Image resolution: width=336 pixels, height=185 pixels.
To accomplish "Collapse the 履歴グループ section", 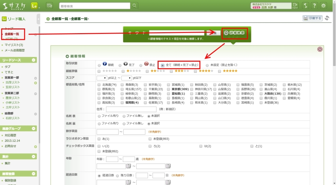I will [34, 129].
